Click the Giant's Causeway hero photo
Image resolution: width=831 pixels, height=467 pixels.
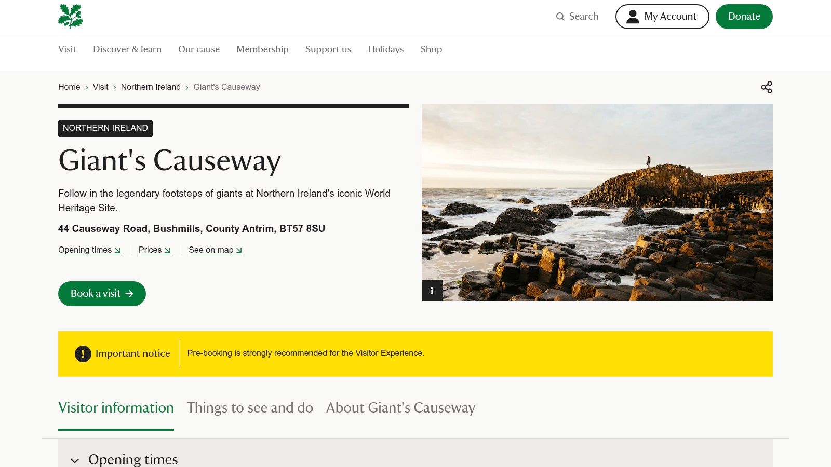[597, 202]
